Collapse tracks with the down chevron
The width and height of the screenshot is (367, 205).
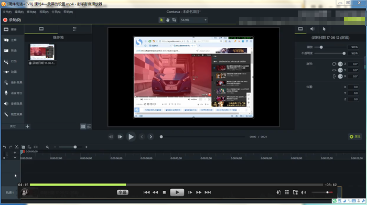[x=15, y=157]
